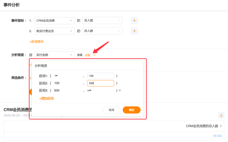
Task: Delete 区间3 using its X icon
Action: point(120,90)
